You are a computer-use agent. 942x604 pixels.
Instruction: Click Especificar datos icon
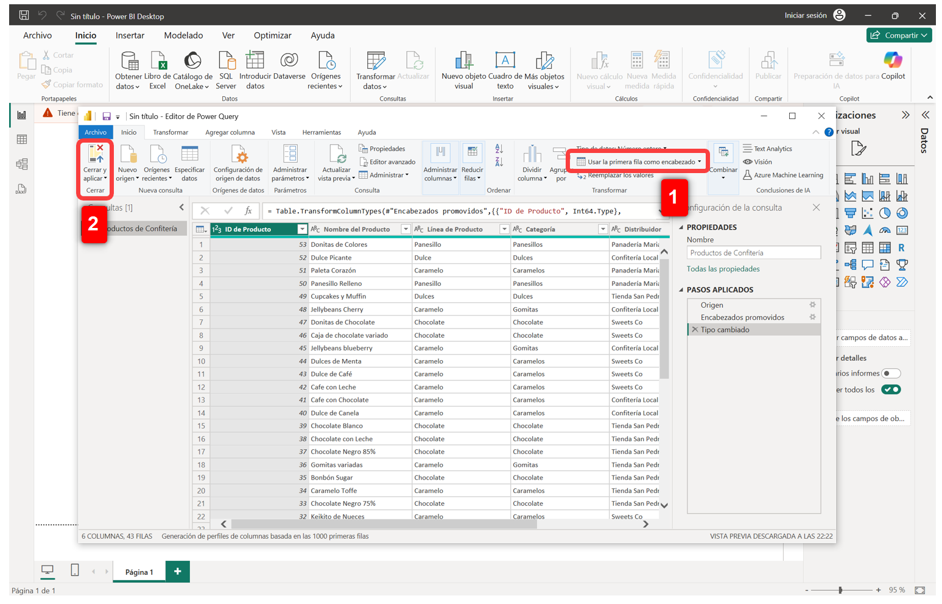point(189,154)
